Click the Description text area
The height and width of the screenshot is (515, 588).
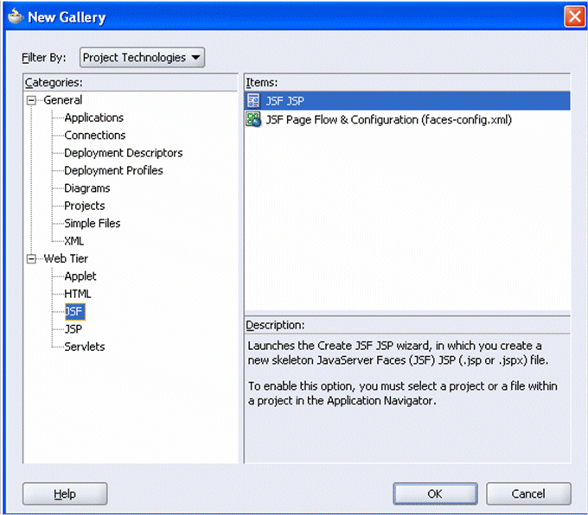point(407,398)
